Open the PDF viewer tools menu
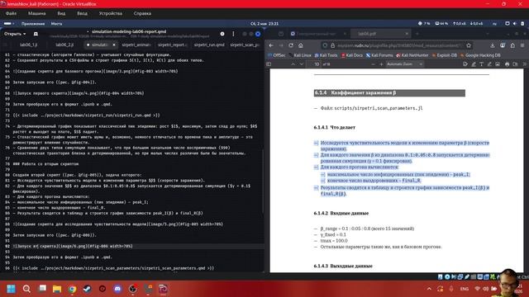Screen dimensions: 529x297 point(524,64)
